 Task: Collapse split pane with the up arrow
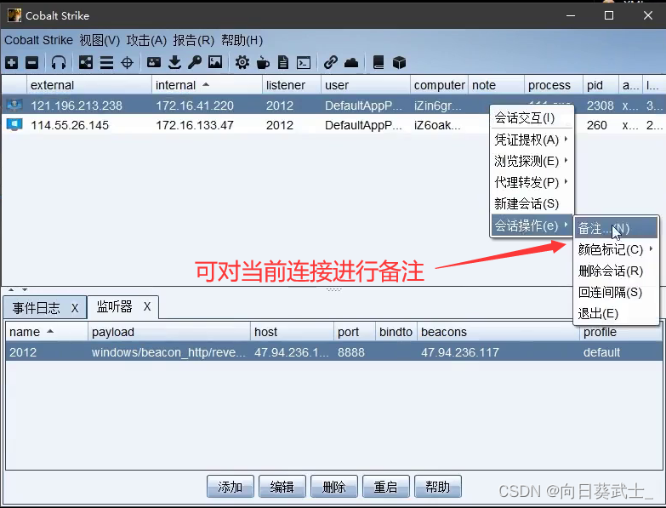click(x=11, y=289)
